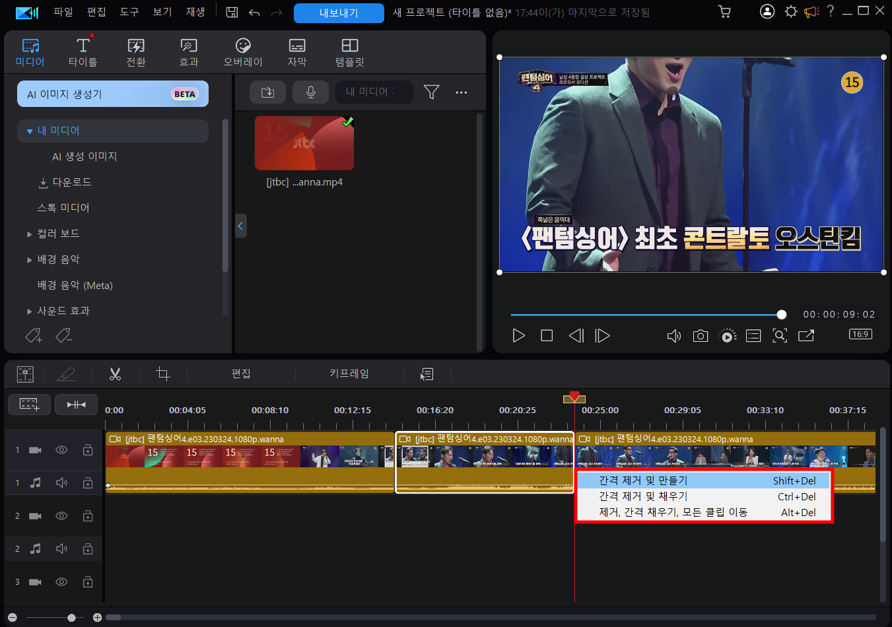Toggle visibility eye of video track 1

tap(61, 450)
